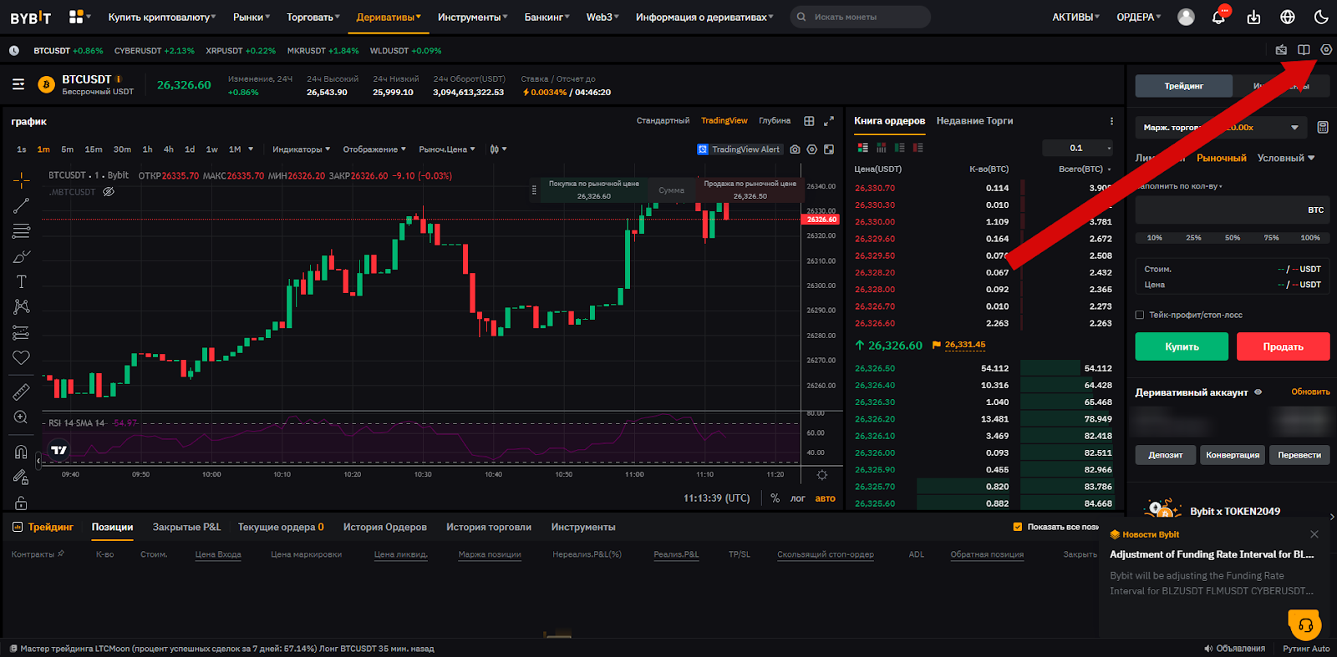Viewport: 1337px width, 657px height.
Task: Show the combined buy and sell order book view
Action: [x=863, y=148]
